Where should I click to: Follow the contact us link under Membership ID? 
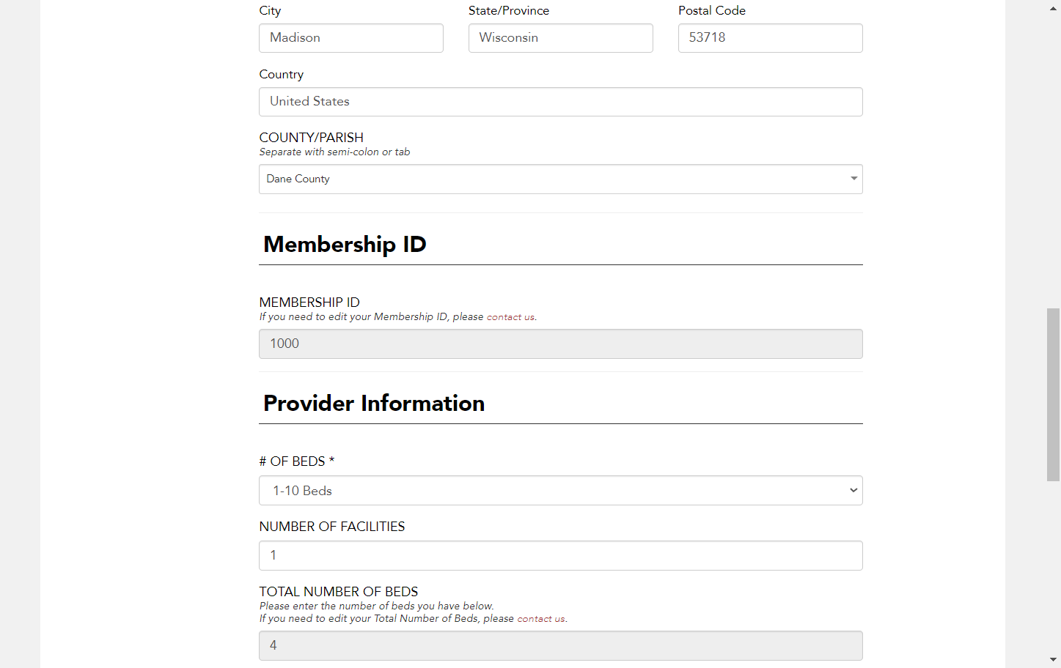click(x=510, y=317)
